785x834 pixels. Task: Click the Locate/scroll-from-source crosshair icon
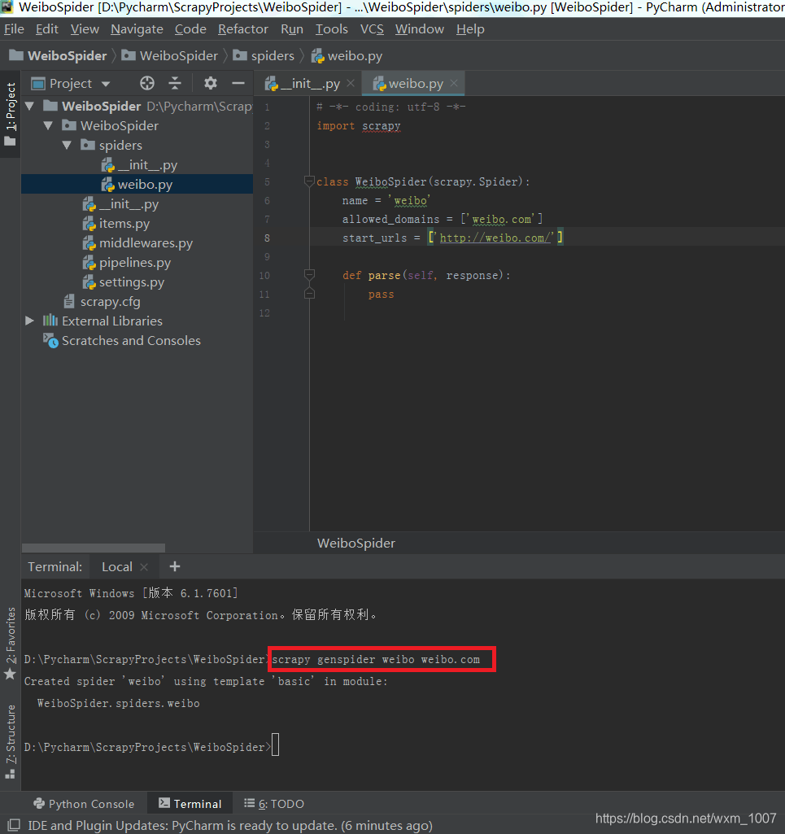coord(147,83)
